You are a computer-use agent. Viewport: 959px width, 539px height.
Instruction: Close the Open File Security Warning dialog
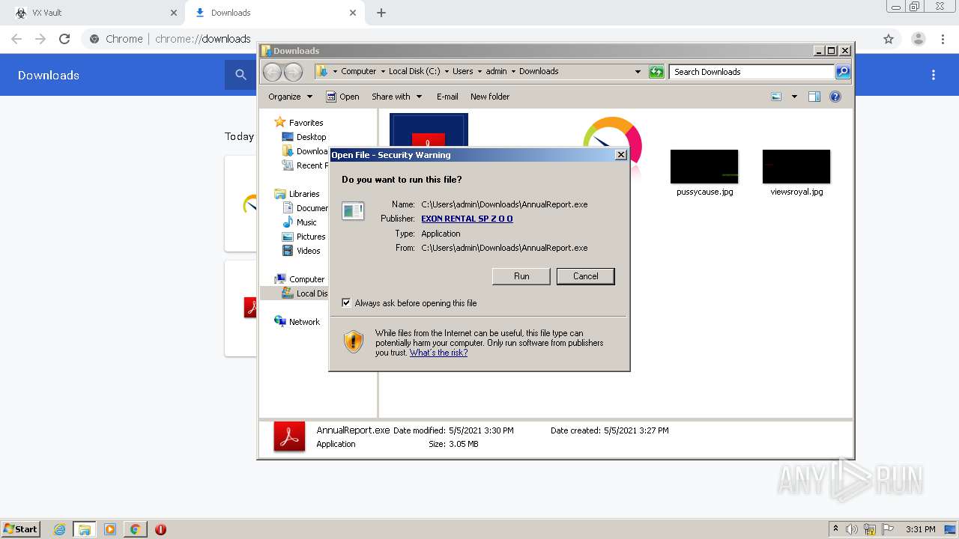click(x=620, y=155)
